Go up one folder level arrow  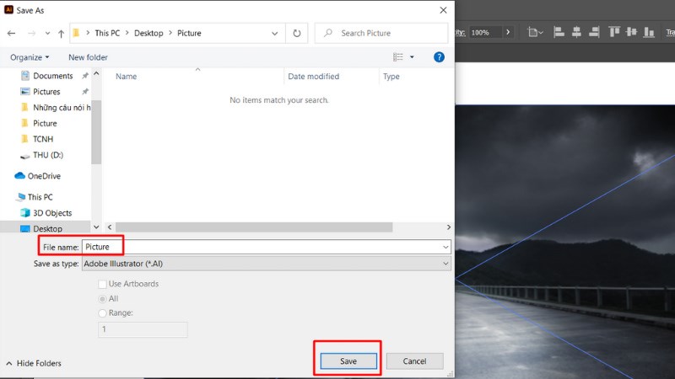pyautogui.click(x=62, y=34)
